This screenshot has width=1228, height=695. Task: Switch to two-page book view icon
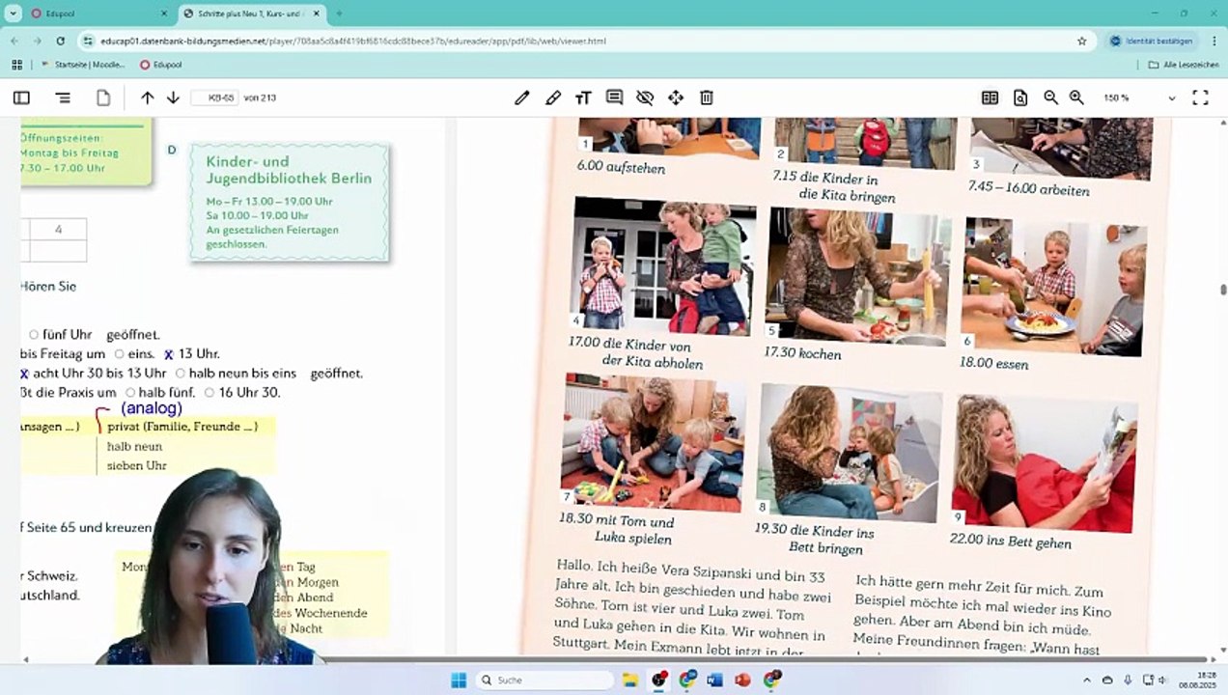coord(990,97)
